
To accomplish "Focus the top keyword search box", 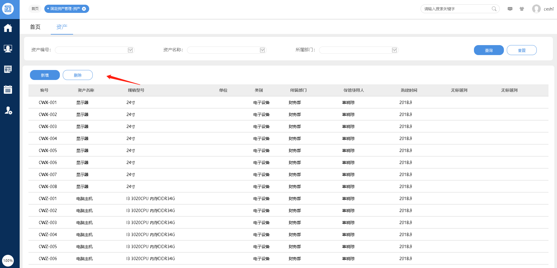I will coord(456,9).
